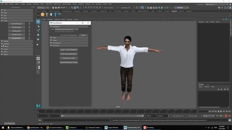
Task: Create a new scene from status line
Action: [53, 8]
